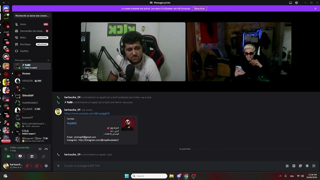The image size is (320, 180).
Task: Open the youtube.com/@majdgg818 link
Action: (x=87, y=113)
